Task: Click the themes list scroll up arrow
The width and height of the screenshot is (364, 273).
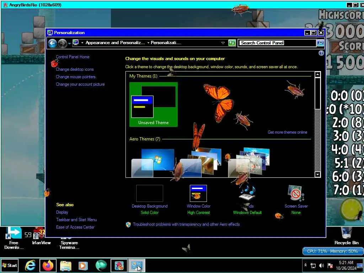Action: click(x=317, y=74)
